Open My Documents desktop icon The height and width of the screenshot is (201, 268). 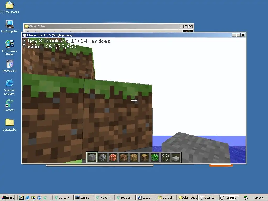click(x=9, y=7)
